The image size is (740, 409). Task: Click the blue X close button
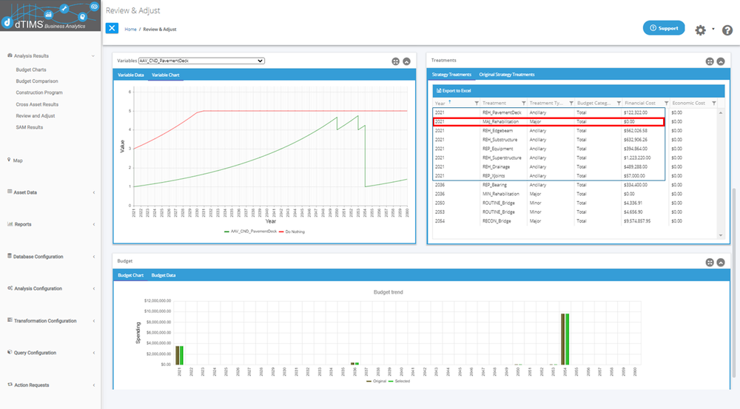click(x=112, y=28)
